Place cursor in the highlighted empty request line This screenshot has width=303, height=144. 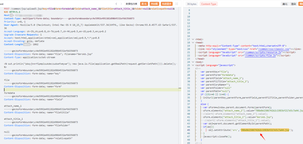tap(91, 90)
